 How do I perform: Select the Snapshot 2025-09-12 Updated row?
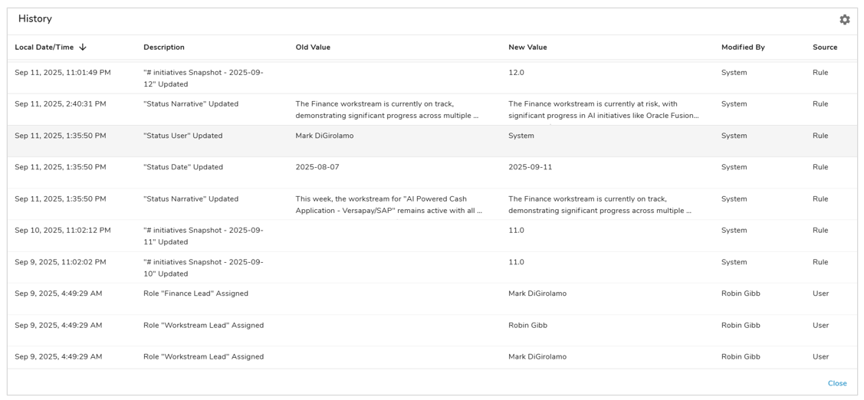[203, 78]
